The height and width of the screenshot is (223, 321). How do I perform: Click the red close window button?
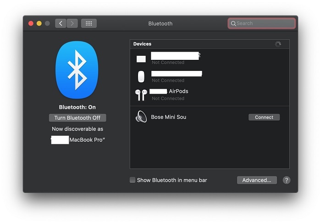click(x=31, y=23)
